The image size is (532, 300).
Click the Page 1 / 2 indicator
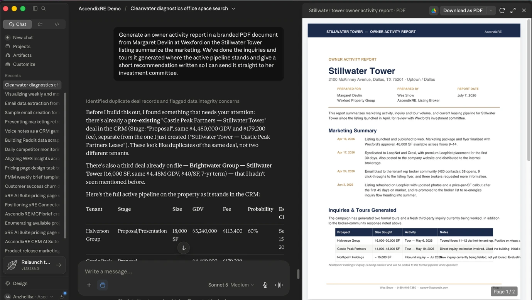504,292
